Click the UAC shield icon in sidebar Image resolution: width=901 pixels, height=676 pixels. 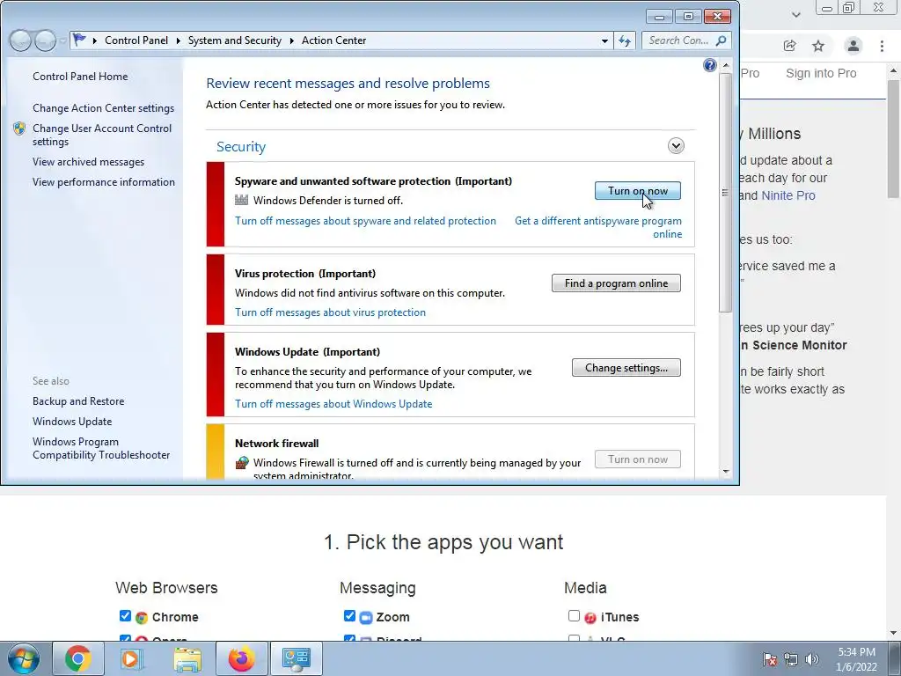(19, 129)
